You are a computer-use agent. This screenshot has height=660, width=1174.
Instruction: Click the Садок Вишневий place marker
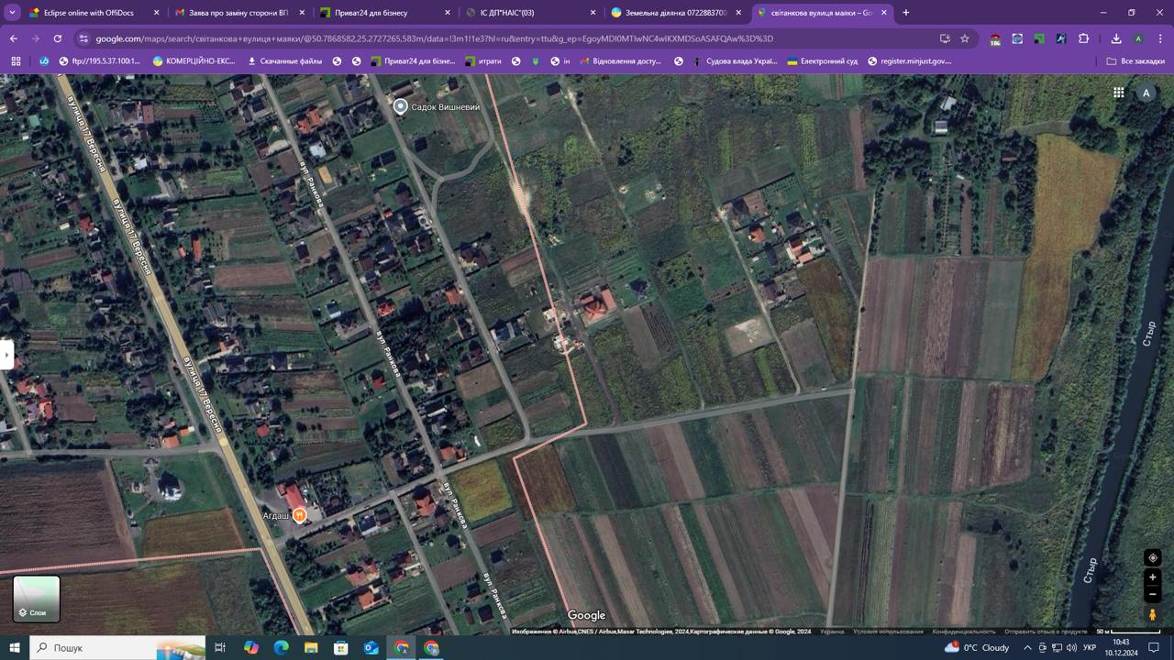[400, 106]
